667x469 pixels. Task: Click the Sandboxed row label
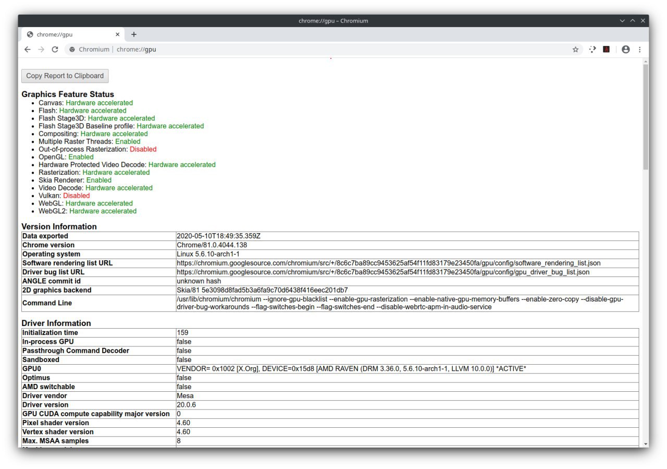pos(41,360)
